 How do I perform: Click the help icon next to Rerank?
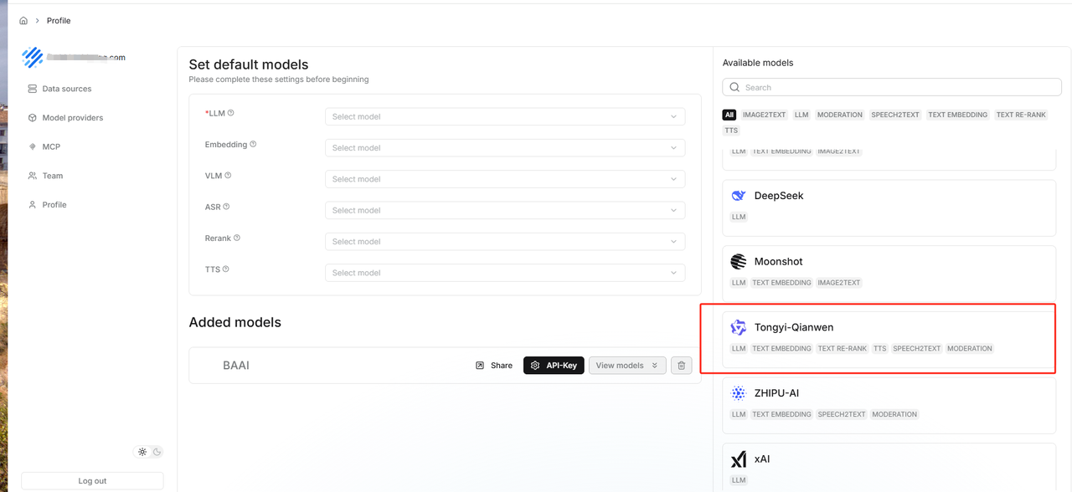click(x=237, y=238)
